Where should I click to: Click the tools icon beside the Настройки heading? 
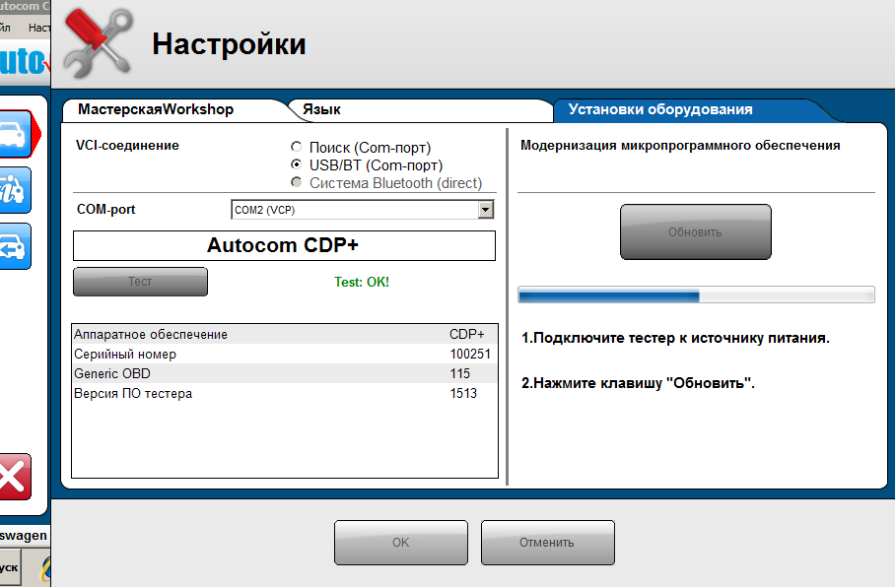pos(99,43)
